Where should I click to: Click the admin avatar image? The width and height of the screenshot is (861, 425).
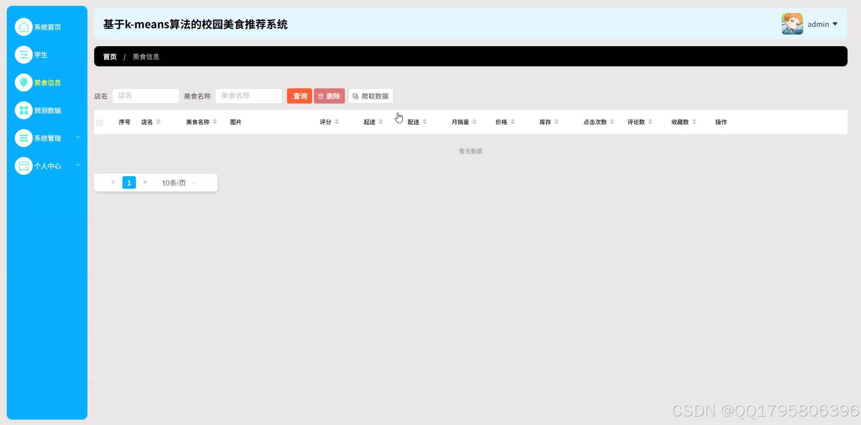[792, 24]
